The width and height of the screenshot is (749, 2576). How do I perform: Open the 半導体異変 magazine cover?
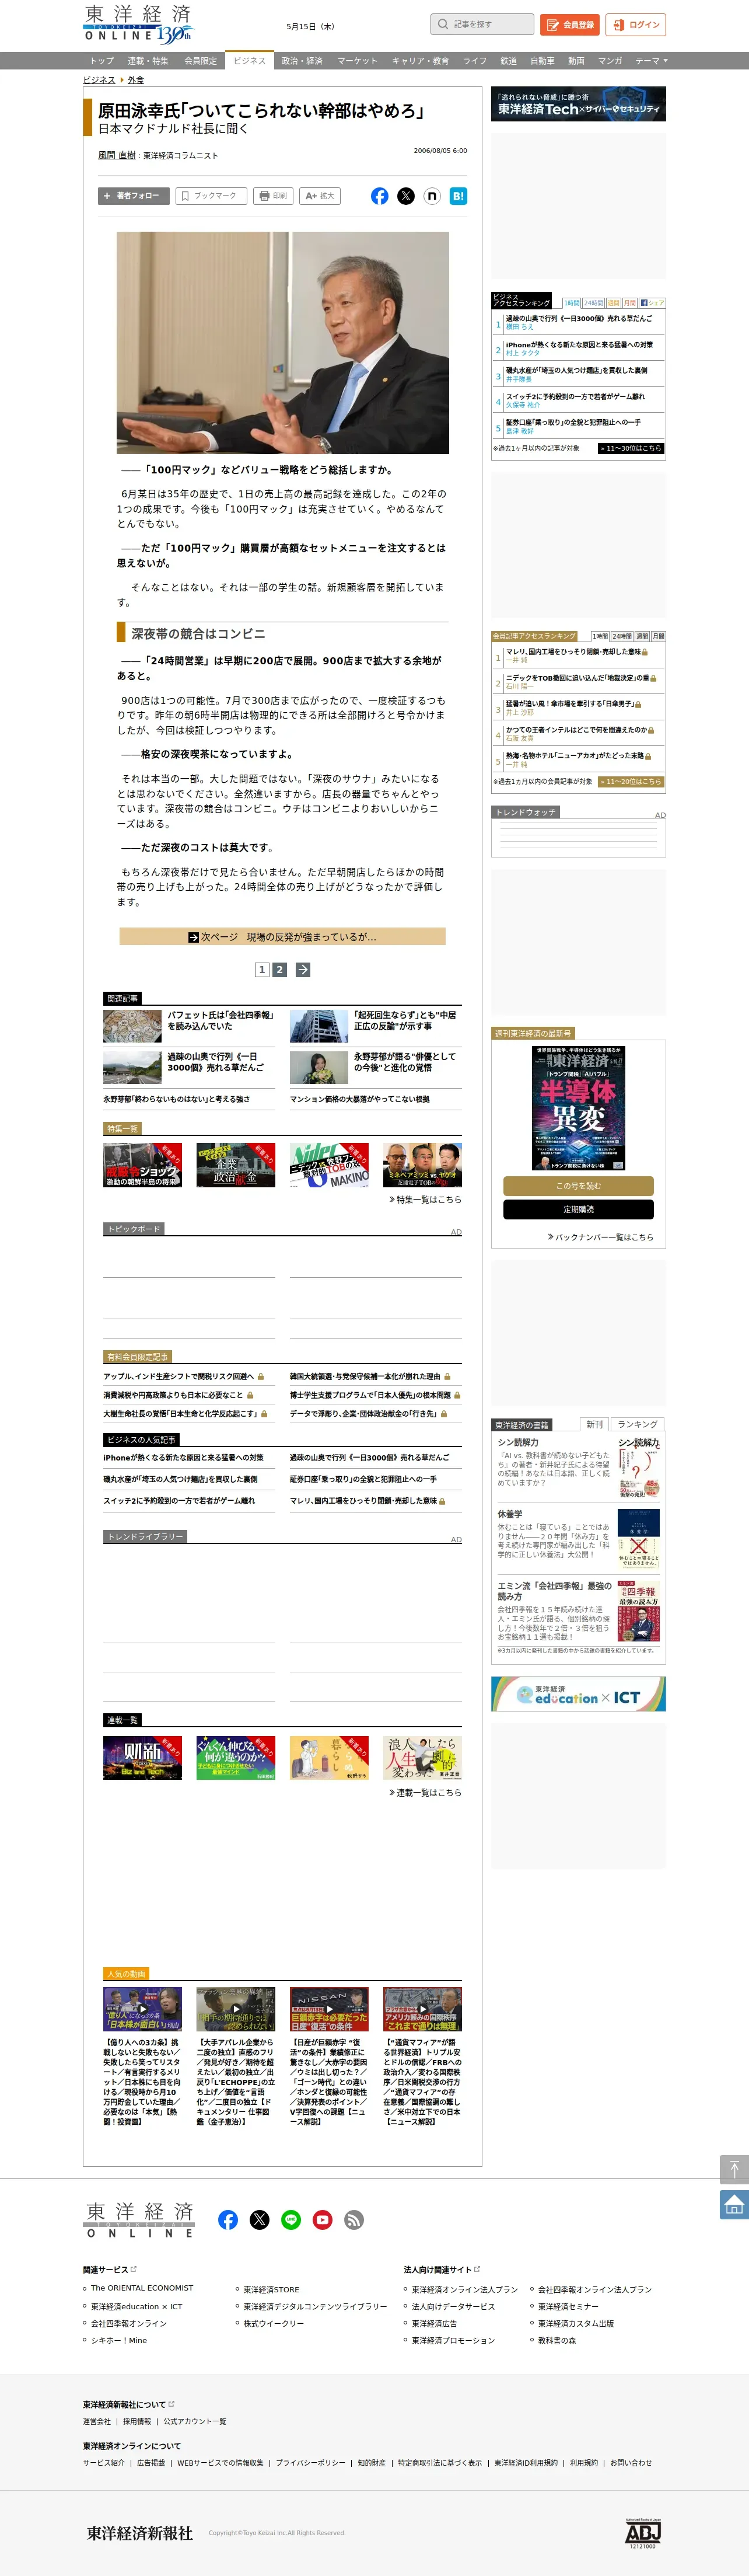(x=578, y=1108)
